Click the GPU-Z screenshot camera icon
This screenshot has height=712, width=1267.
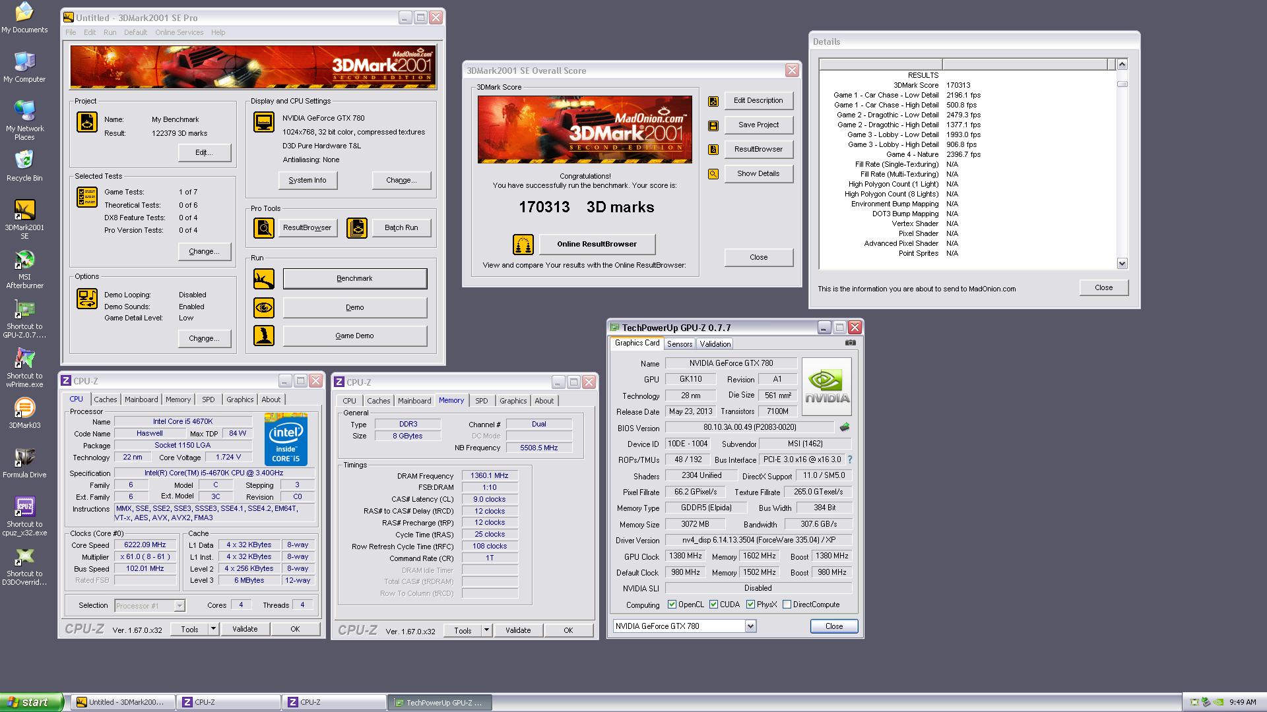click(851, 343)
